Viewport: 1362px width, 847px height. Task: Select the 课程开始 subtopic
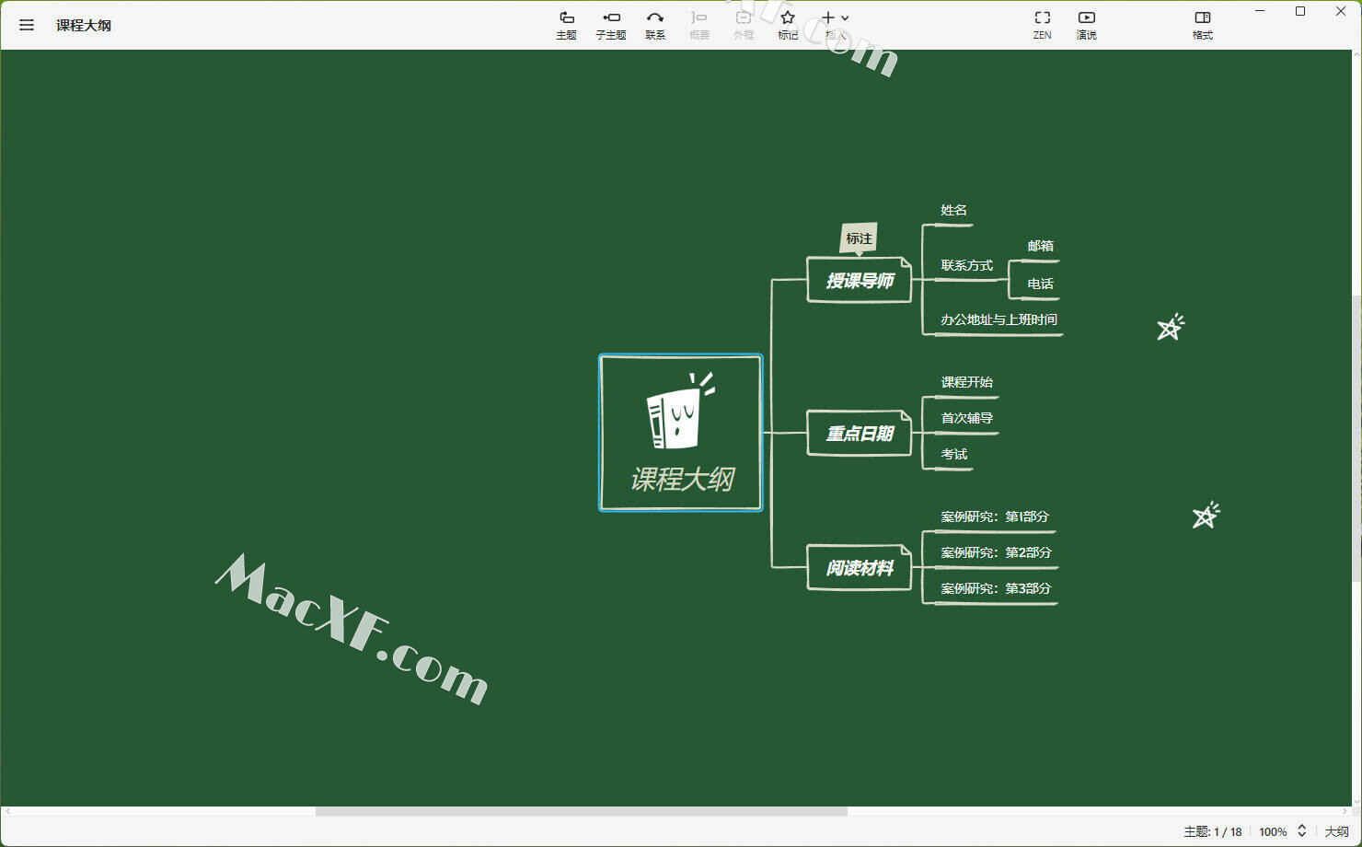[x=967, y=383]
